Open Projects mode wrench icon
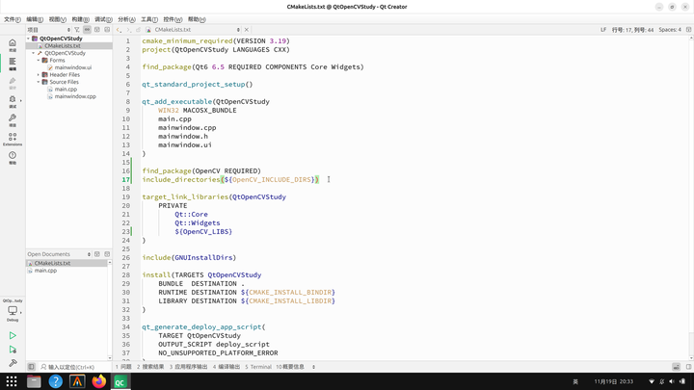The image size is (694, 390). 13,120
